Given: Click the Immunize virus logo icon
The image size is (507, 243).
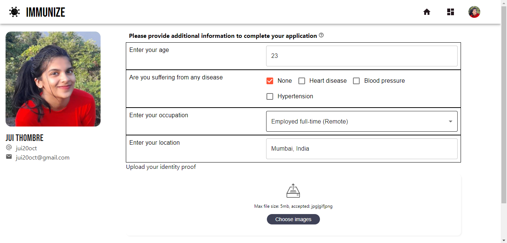Looking at the screenshot, I should 14,12.
